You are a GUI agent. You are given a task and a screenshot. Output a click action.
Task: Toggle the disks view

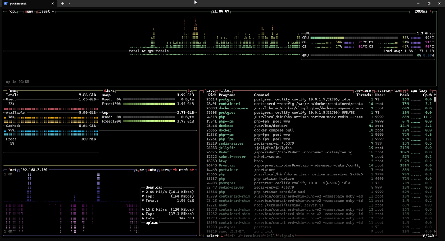tap(110, 90)
